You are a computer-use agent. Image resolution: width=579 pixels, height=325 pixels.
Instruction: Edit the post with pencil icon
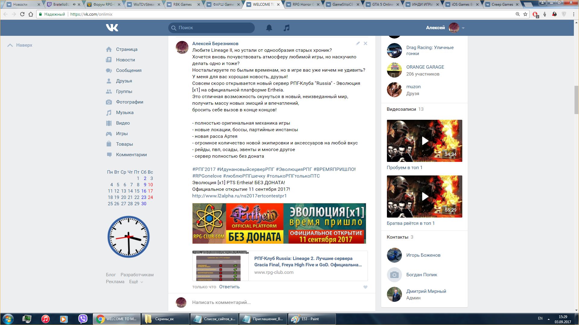pos(358,43)
